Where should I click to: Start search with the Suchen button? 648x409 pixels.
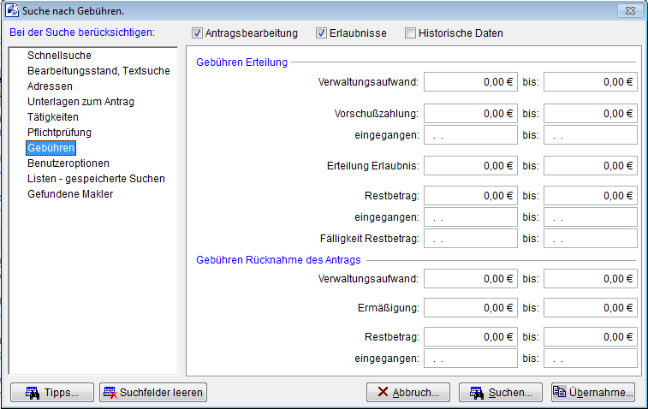pyautogui.click(x=501, y=393)
